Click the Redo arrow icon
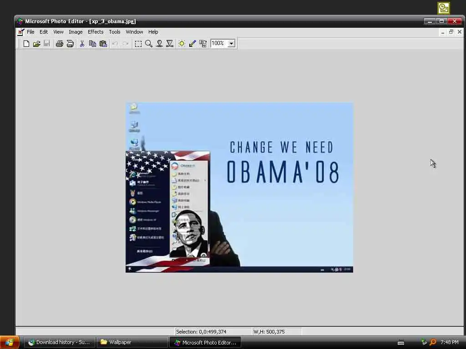 [x=126, y=44]
